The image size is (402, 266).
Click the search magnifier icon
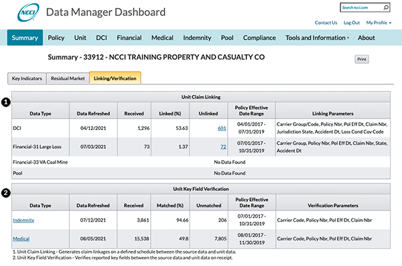pyautogui.click(x=386, y=7)
